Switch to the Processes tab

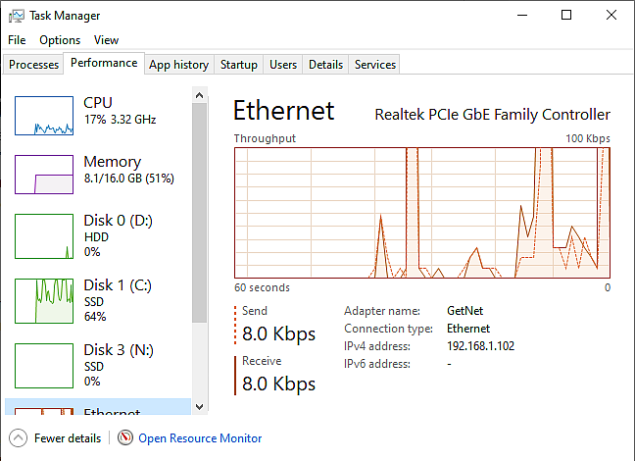[33, 65]
